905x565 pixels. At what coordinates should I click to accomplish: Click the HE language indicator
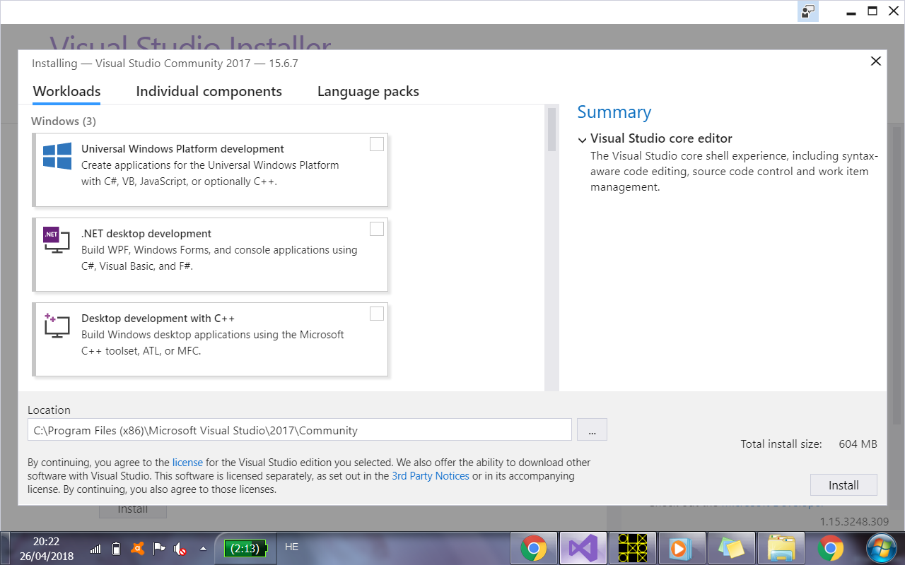click(291, 547)
